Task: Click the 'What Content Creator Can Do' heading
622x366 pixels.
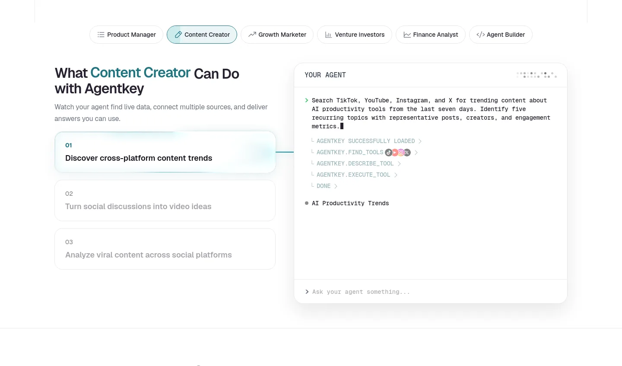Action: point(147,81)
